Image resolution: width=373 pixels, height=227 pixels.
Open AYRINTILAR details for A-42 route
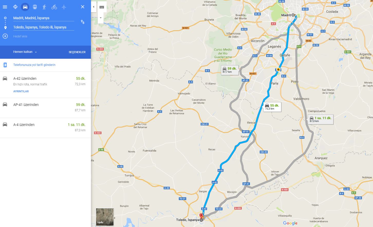click(x=21, y=91)
